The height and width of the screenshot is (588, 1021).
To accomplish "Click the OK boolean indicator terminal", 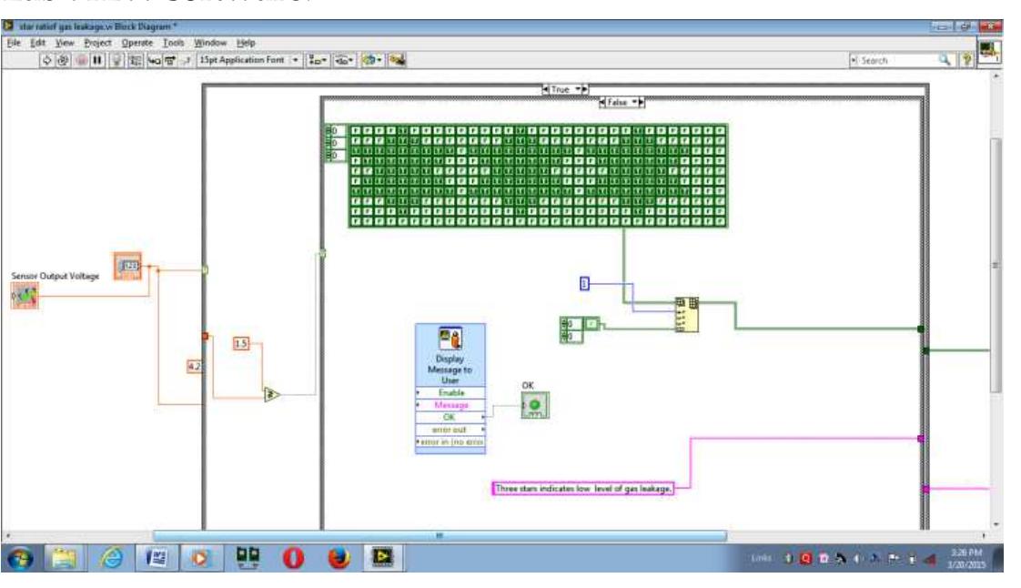I will click(534, 406).
